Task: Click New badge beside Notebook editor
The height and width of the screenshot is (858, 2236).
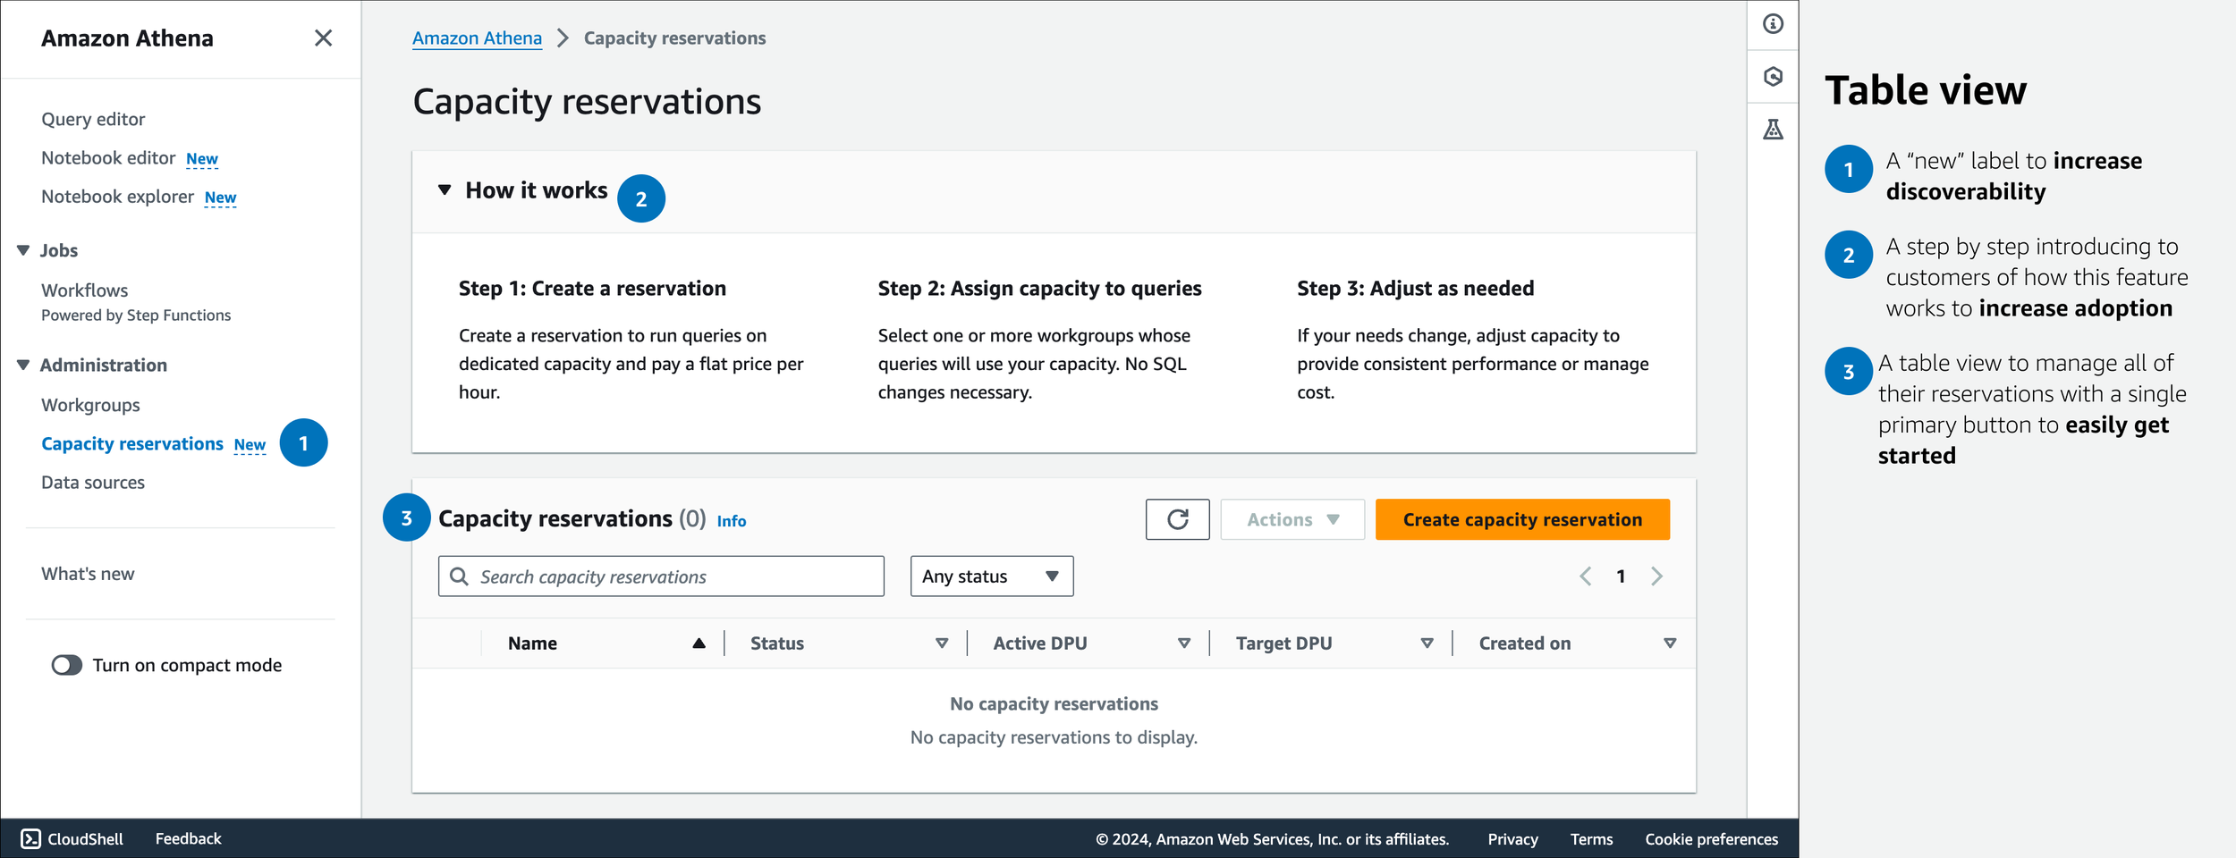Action: tap(202, 159)
